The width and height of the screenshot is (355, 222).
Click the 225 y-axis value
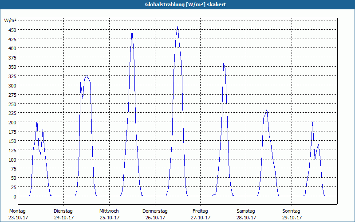coord(12,113)
